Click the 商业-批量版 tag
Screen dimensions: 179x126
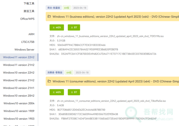tap(54, 8)
